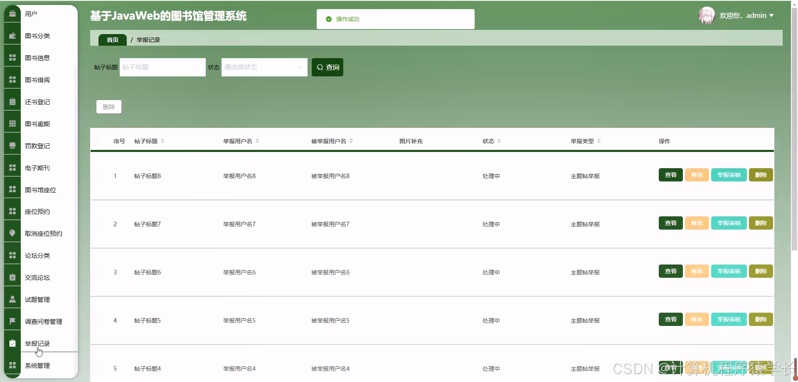Click the 图书分类 sidebar icon
This screenshot has height=382, width=798.
pos(12,36)
